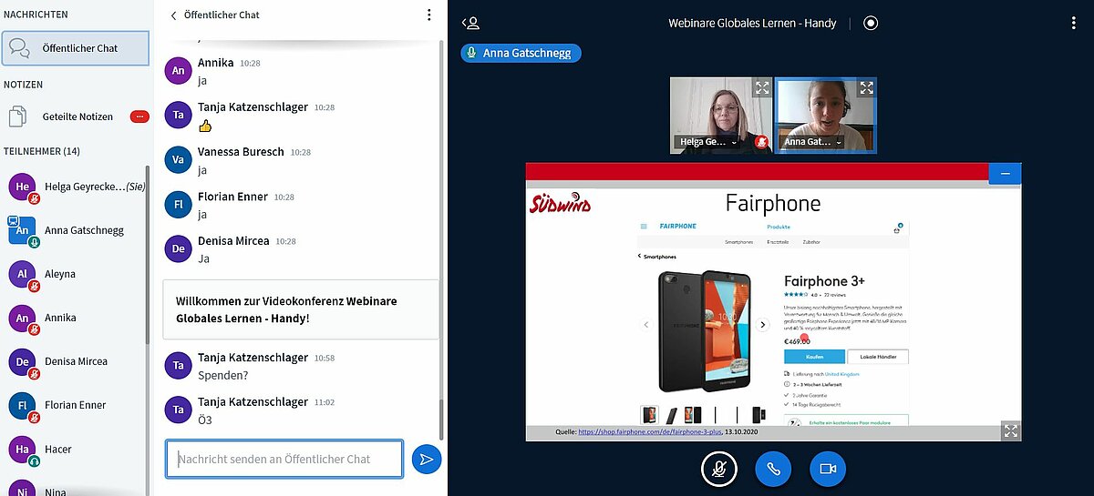The image size is (1094, 496).
Task: Select Denisa Mircea avatar in participant list
Action: [22, 361]
